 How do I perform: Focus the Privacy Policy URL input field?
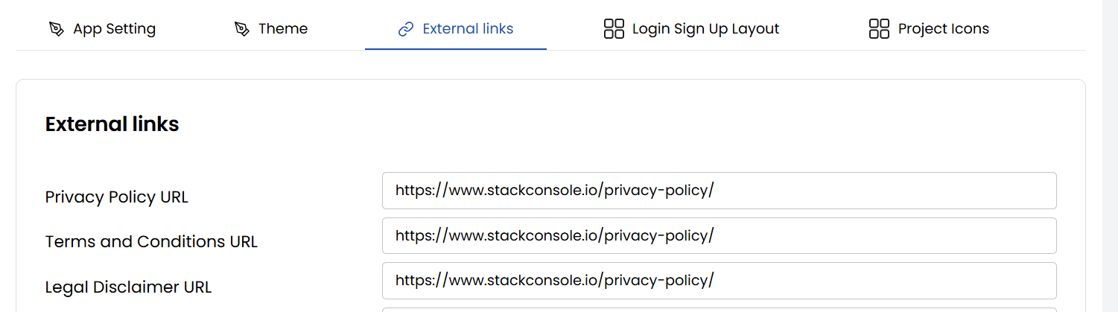click(x=719, y=191)
